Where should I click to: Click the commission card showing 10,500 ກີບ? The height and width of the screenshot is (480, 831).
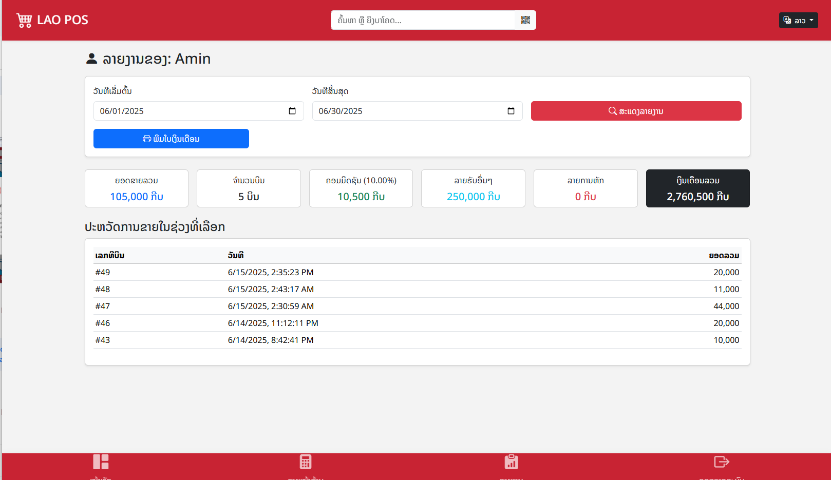point(361,188)
